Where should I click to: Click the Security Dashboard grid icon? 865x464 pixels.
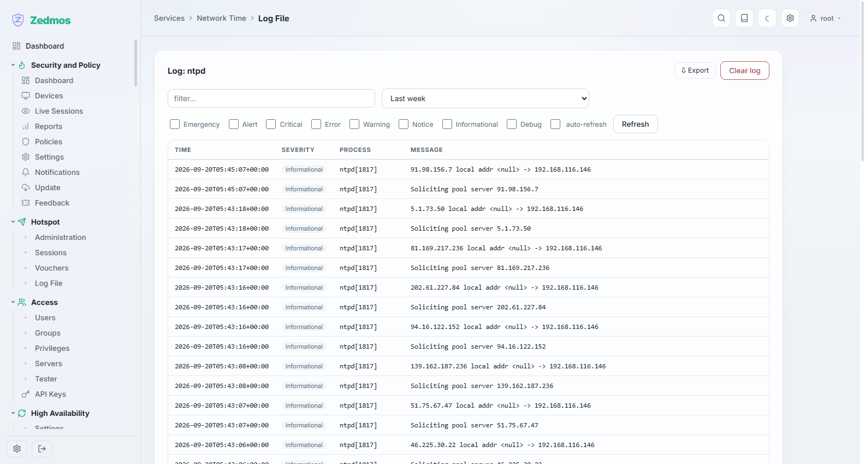pyautogui.click(x=26, y=80)
